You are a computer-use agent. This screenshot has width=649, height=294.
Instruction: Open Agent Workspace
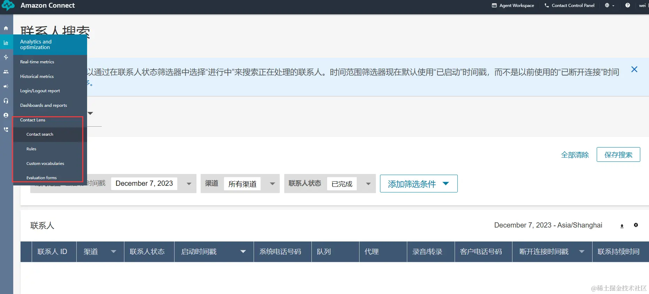coord(513,6)
